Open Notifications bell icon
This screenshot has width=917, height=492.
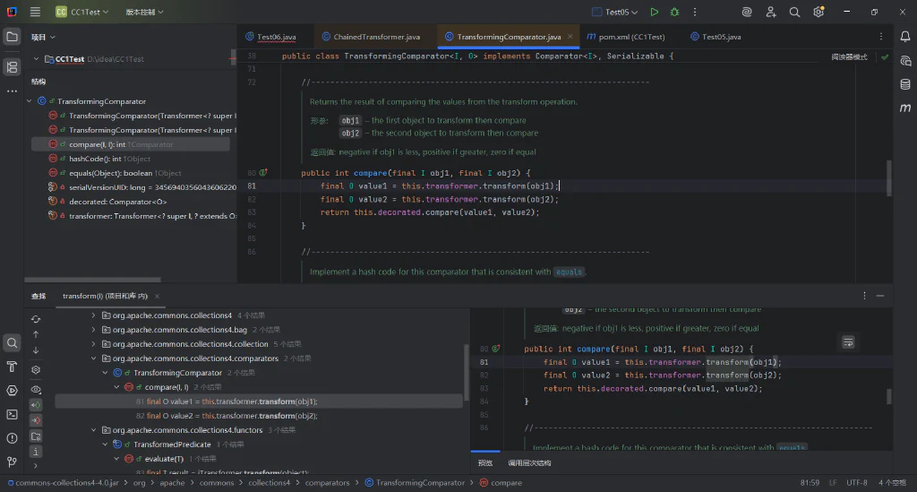click(904, 37)
